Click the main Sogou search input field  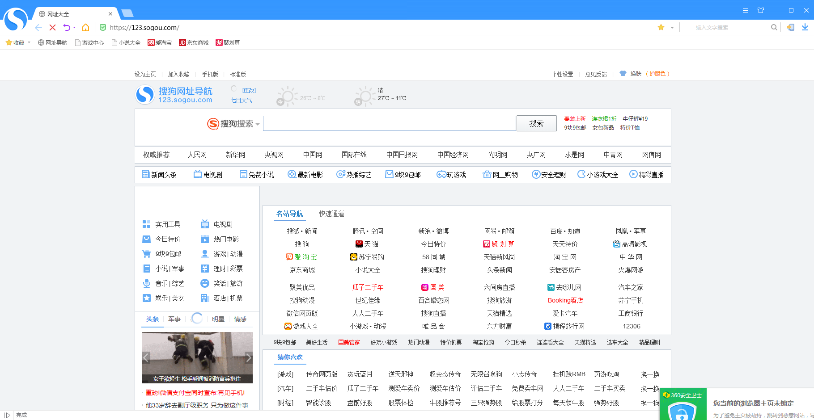[389, 123]
